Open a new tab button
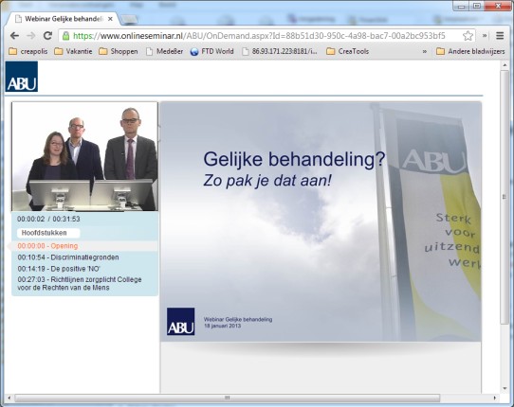The image size is (514, 407). [129, 20]
